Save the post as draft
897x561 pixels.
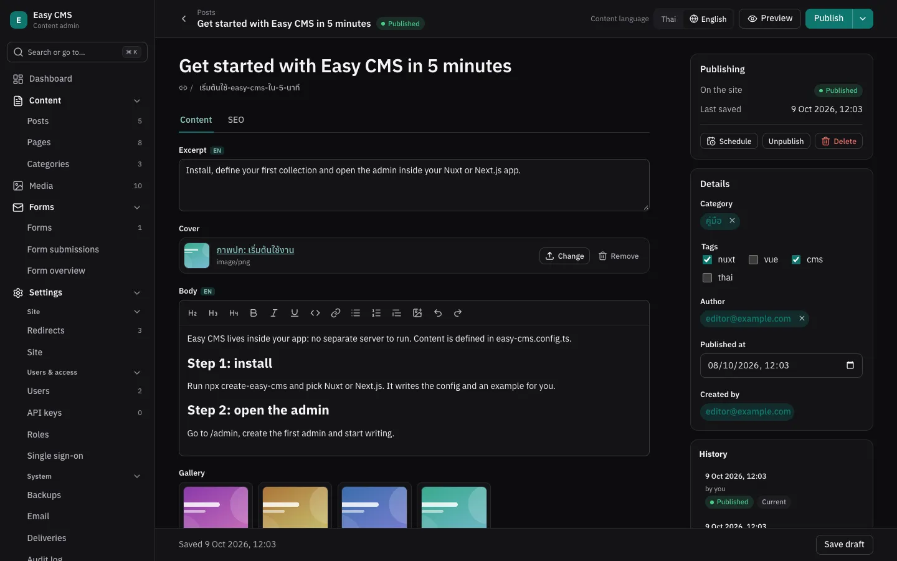(844, 545)
